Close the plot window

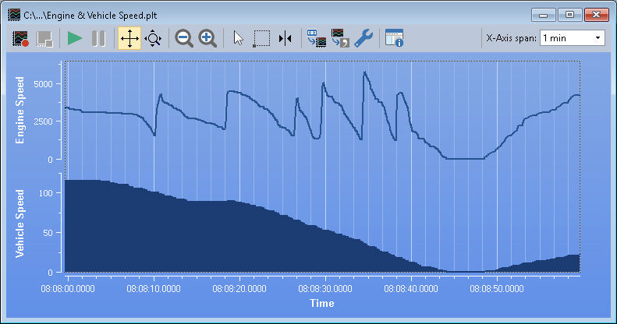click(597, 15)
